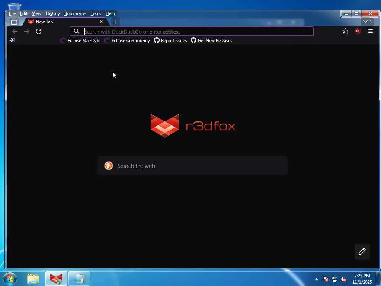Screen dimensions: 381x286
Task: Open the Tools menu
Action: [96, 13]
